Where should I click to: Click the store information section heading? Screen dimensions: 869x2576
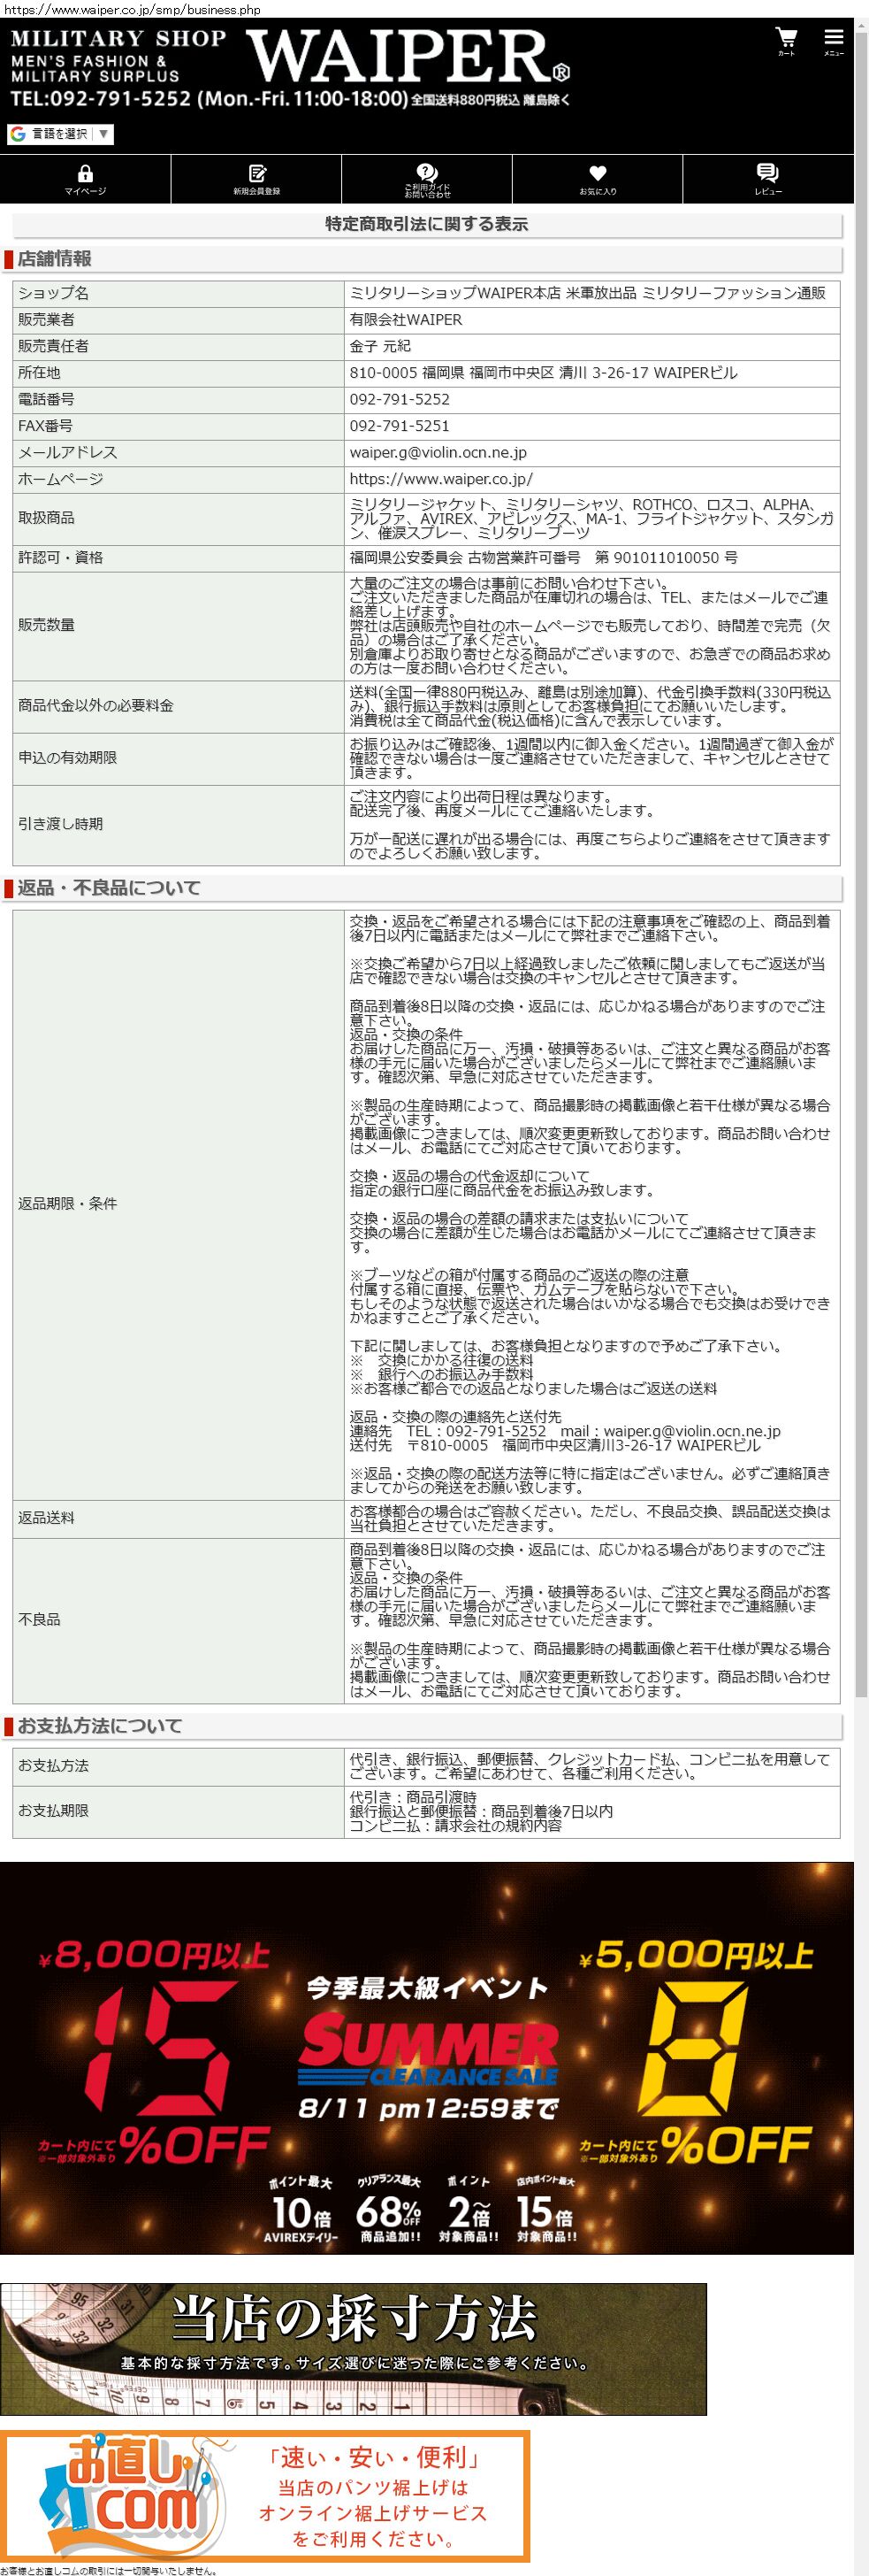[55, 259]
